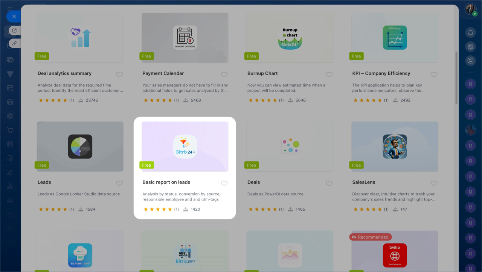Add Payment Calendar to favorites
The height and width of the screenshot is (272, 482).
click(224, 74)
